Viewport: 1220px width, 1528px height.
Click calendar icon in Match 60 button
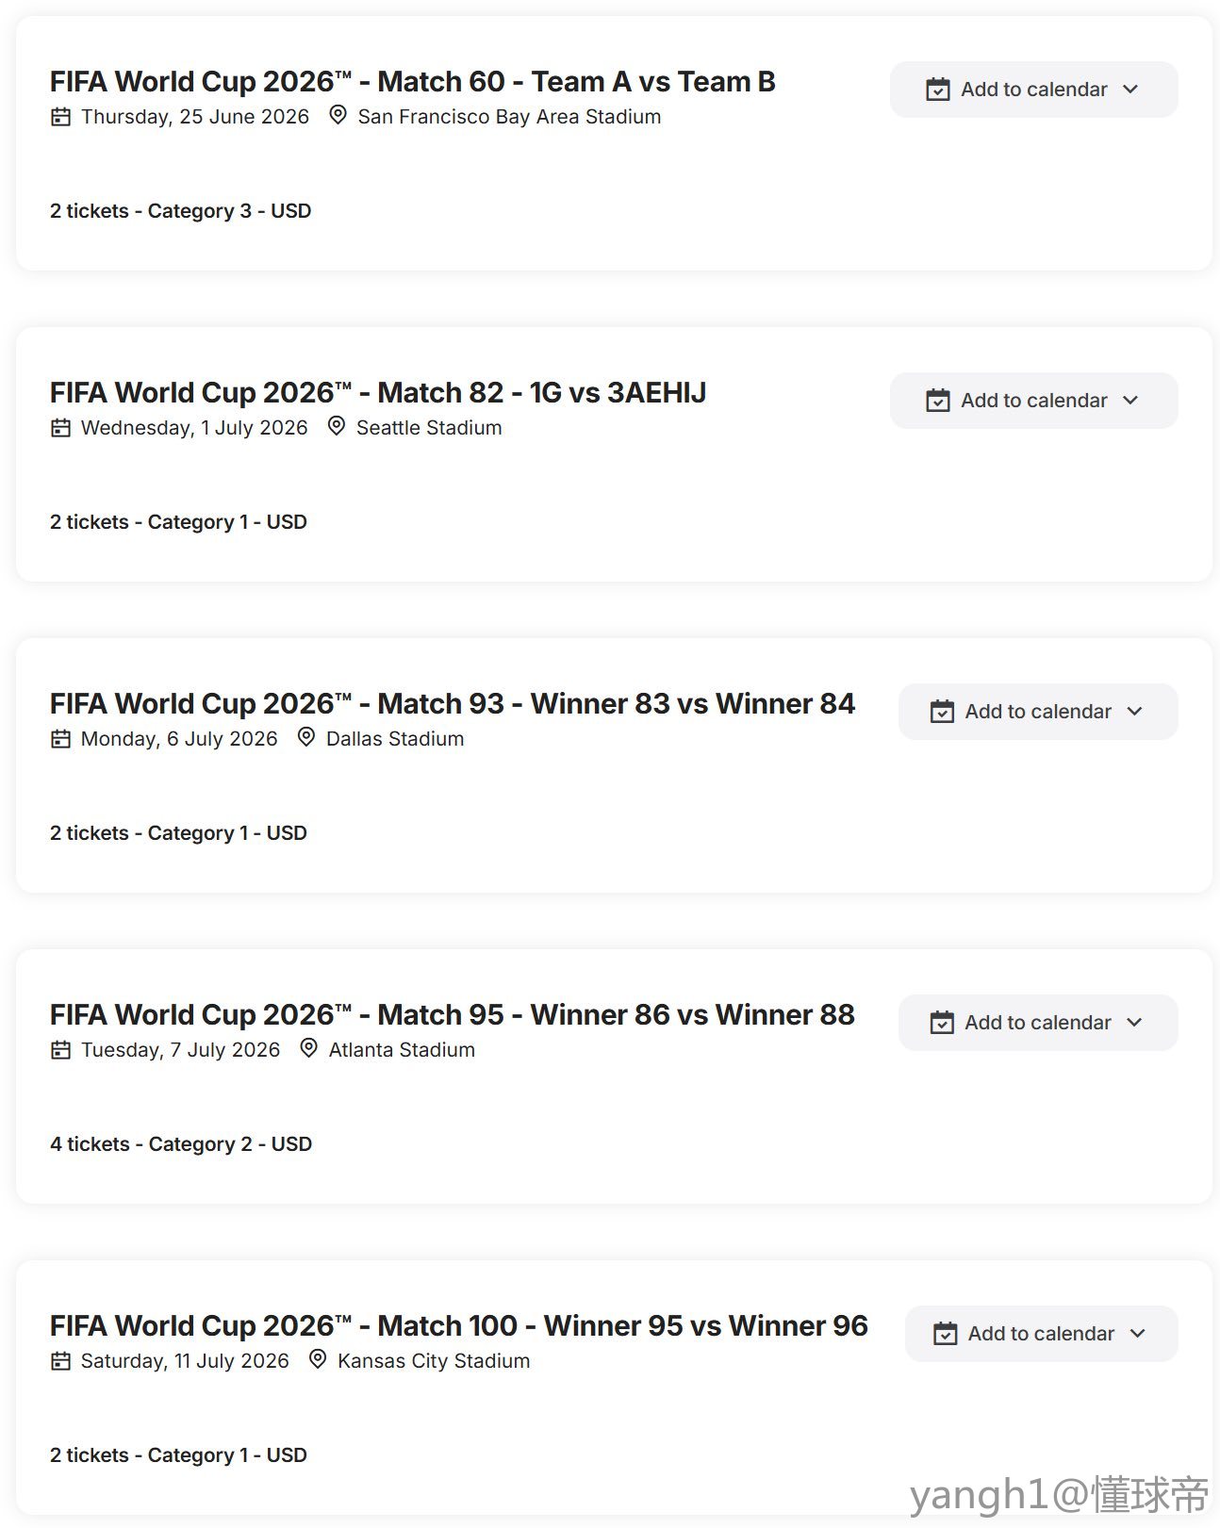[x=937, y=90]
